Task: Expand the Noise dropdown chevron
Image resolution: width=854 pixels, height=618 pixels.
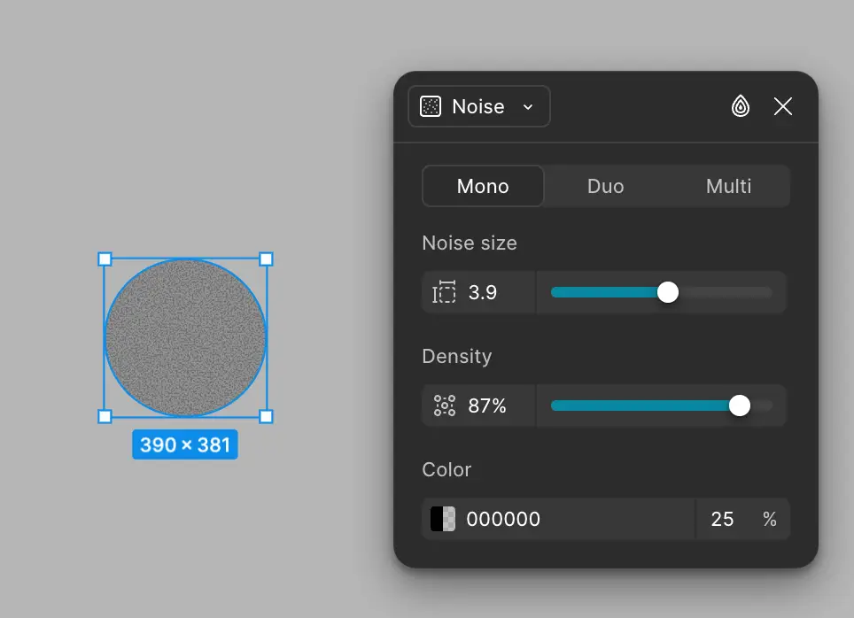Action: (x=528, y=107)
